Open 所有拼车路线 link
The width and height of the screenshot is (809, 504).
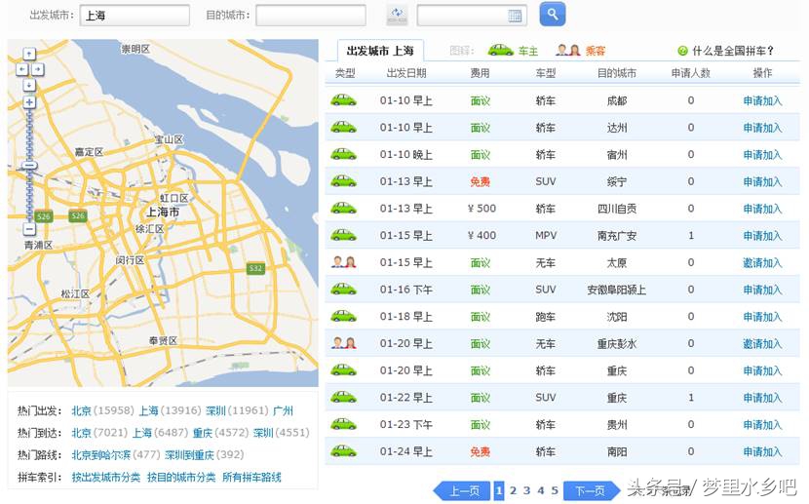point(251,477)
